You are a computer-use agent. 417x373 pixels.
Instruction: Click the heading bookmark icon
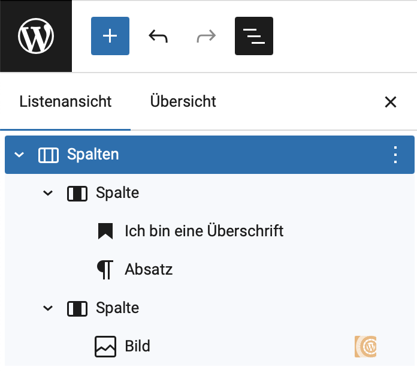point(105,231)
